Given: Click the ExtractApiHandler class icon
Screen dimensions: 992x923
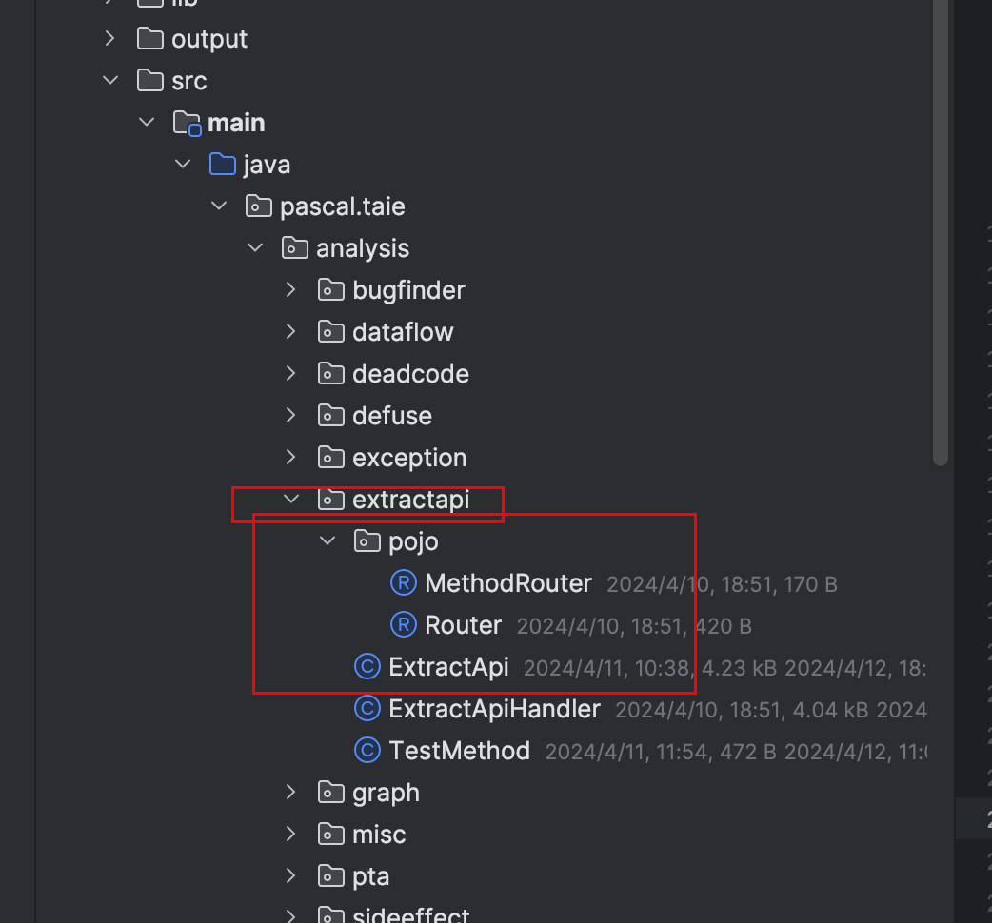Looking at the screenshot, I should (x=367, y=708).
